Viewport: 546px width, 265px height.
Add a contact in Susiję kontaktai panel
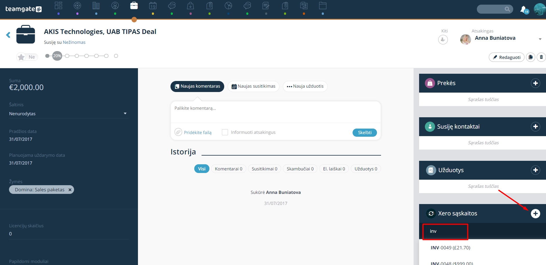(536, 127)
